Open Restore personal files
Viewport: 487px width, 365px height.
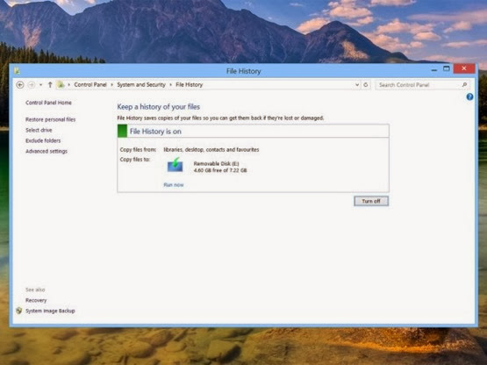point(50,119)
